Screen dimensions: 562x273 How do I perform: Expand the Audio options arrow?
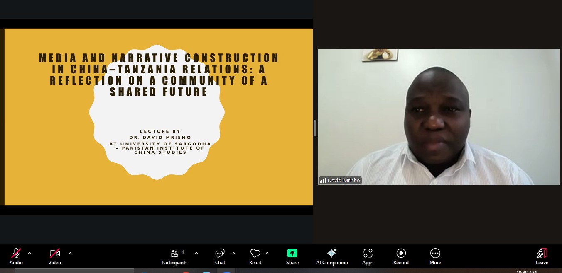(x=29, y=253)
